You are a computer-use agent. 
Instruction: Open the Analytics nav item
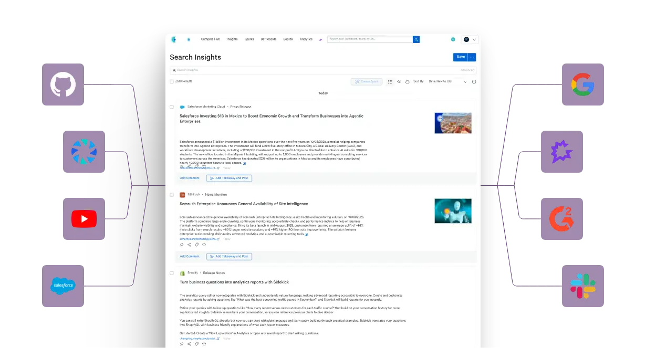point(306,39)
